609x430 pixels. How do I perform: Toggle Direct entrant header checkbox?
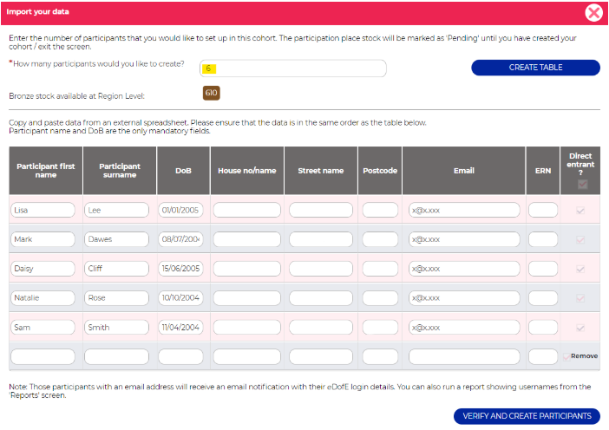[x=581, y=183]
